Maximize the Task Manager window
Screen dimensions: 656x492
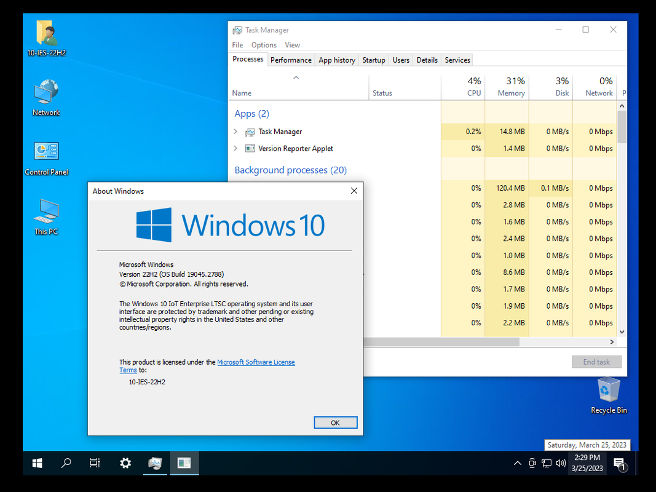tap(586, 30)
